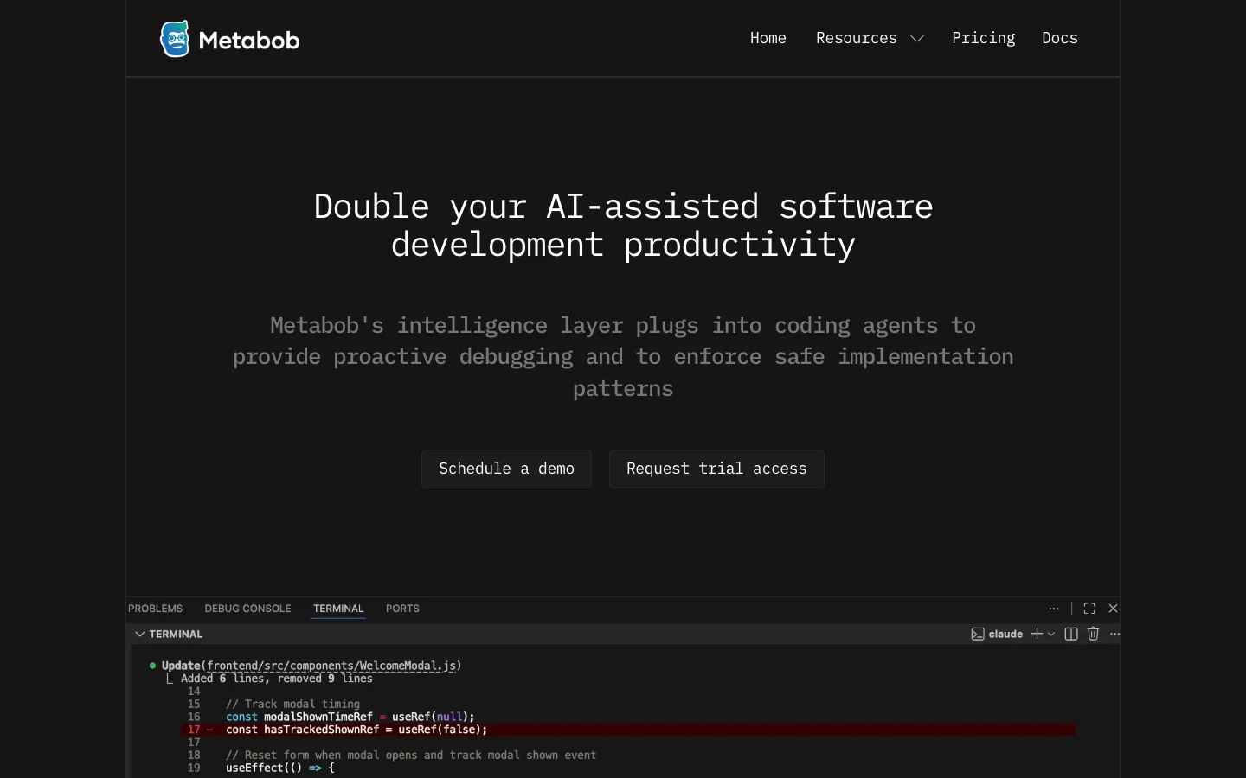Switch to the PORTS tab

pos(402,609)
